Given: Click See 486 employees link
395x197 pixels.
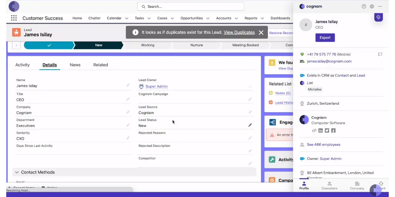Looking at the screenshot, I should (x=324, y=144).
